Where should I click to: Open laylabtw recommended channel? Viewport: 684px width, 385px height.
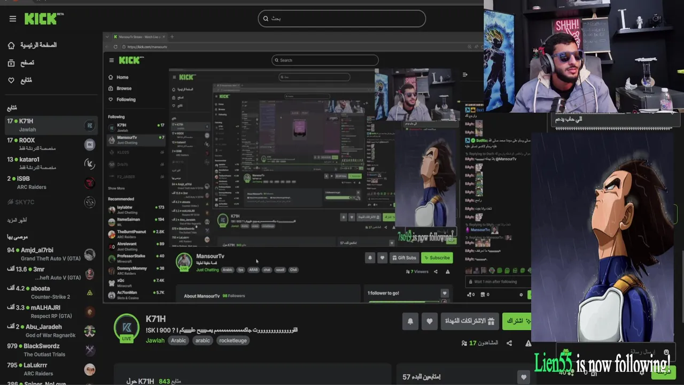tap(136, 209)
